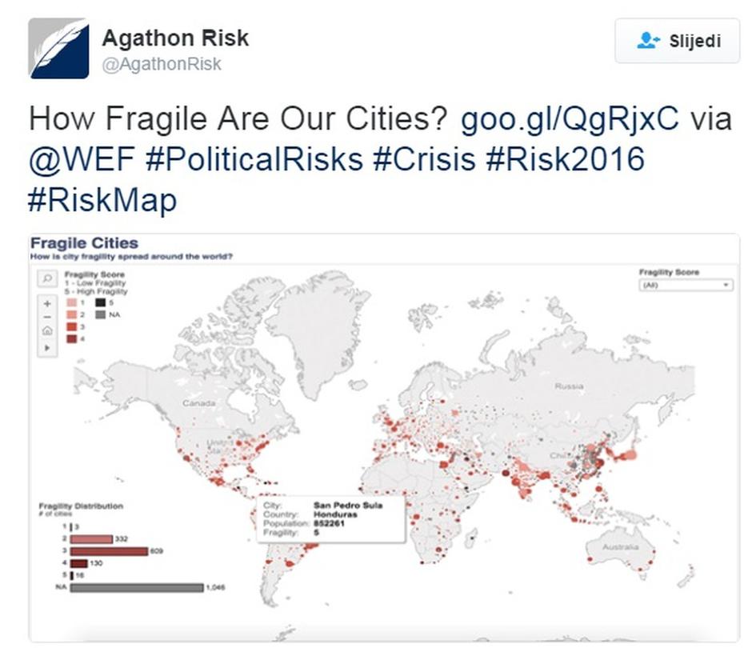Screen dimensions: 752x648
Task: Open the #Risk2016 hashtag
Action: pos(565,158)
